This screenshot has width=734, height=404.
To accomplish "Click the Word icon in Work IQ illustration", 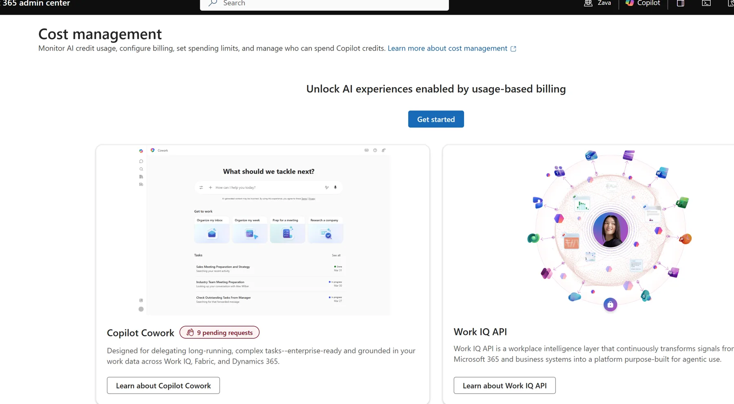I will click(661, 173).
